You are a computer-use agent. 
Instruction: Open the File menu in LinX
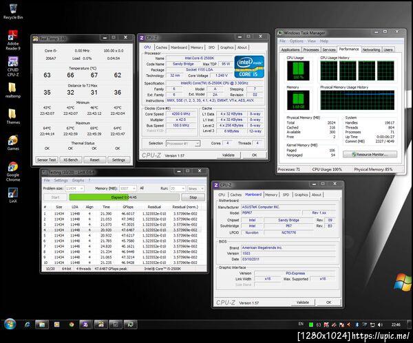(47, 181)
